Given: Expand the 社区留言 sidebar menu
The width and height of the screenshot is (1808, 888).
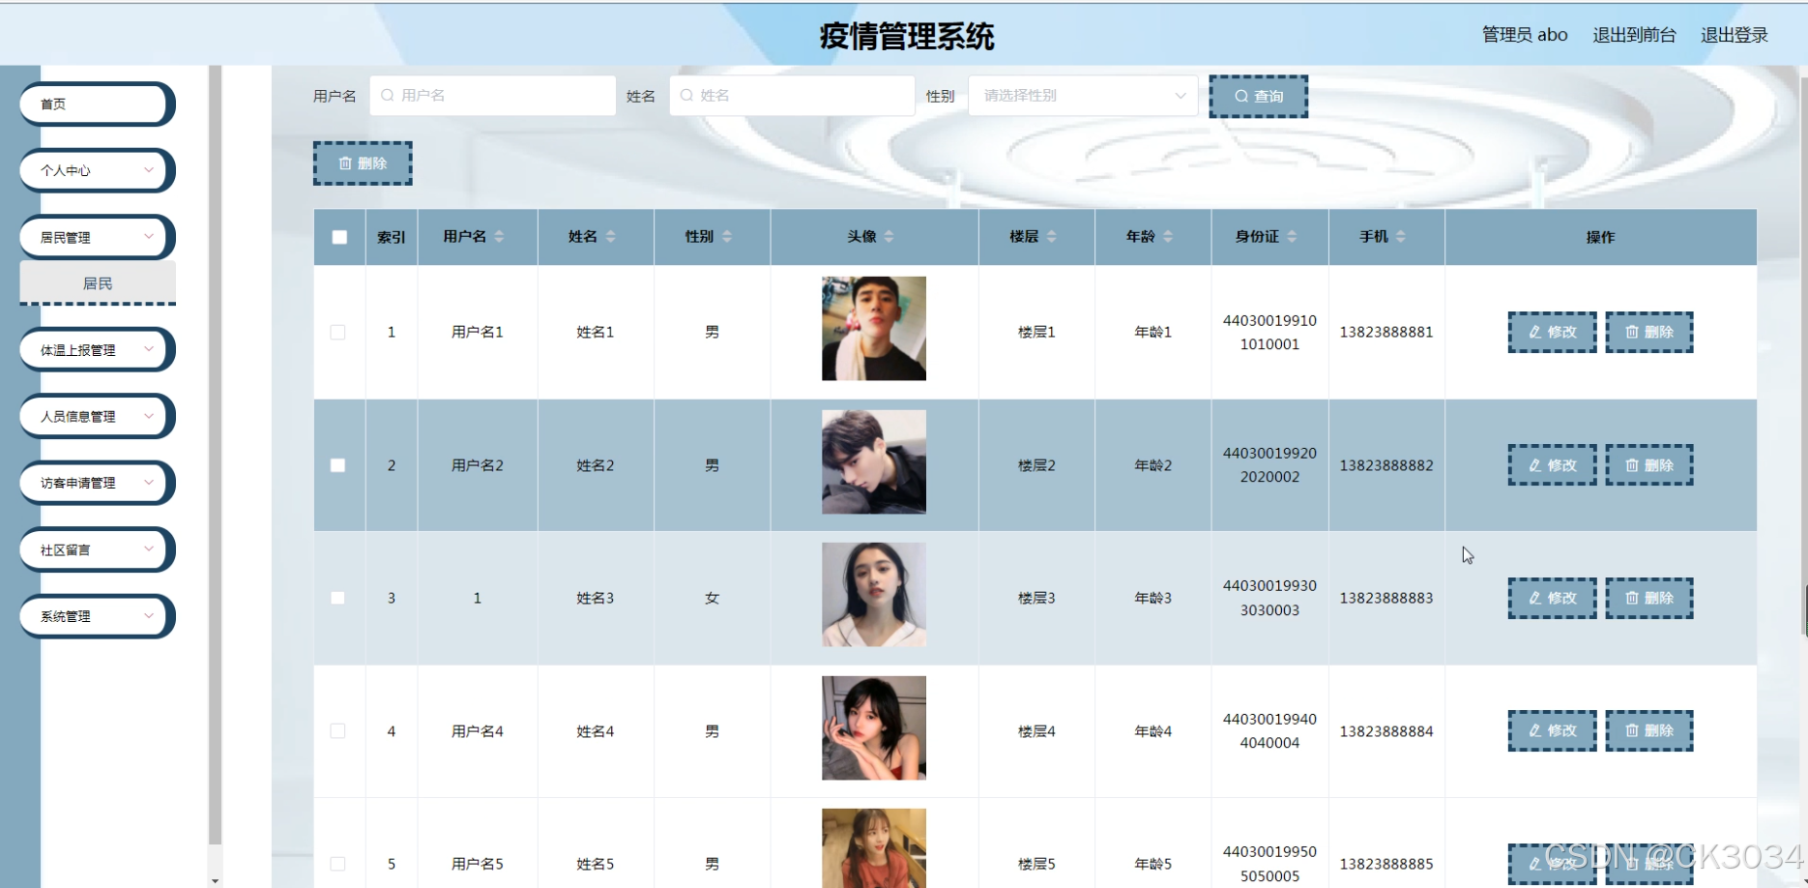Looking at the screenshot, I should tap(97, 549).
